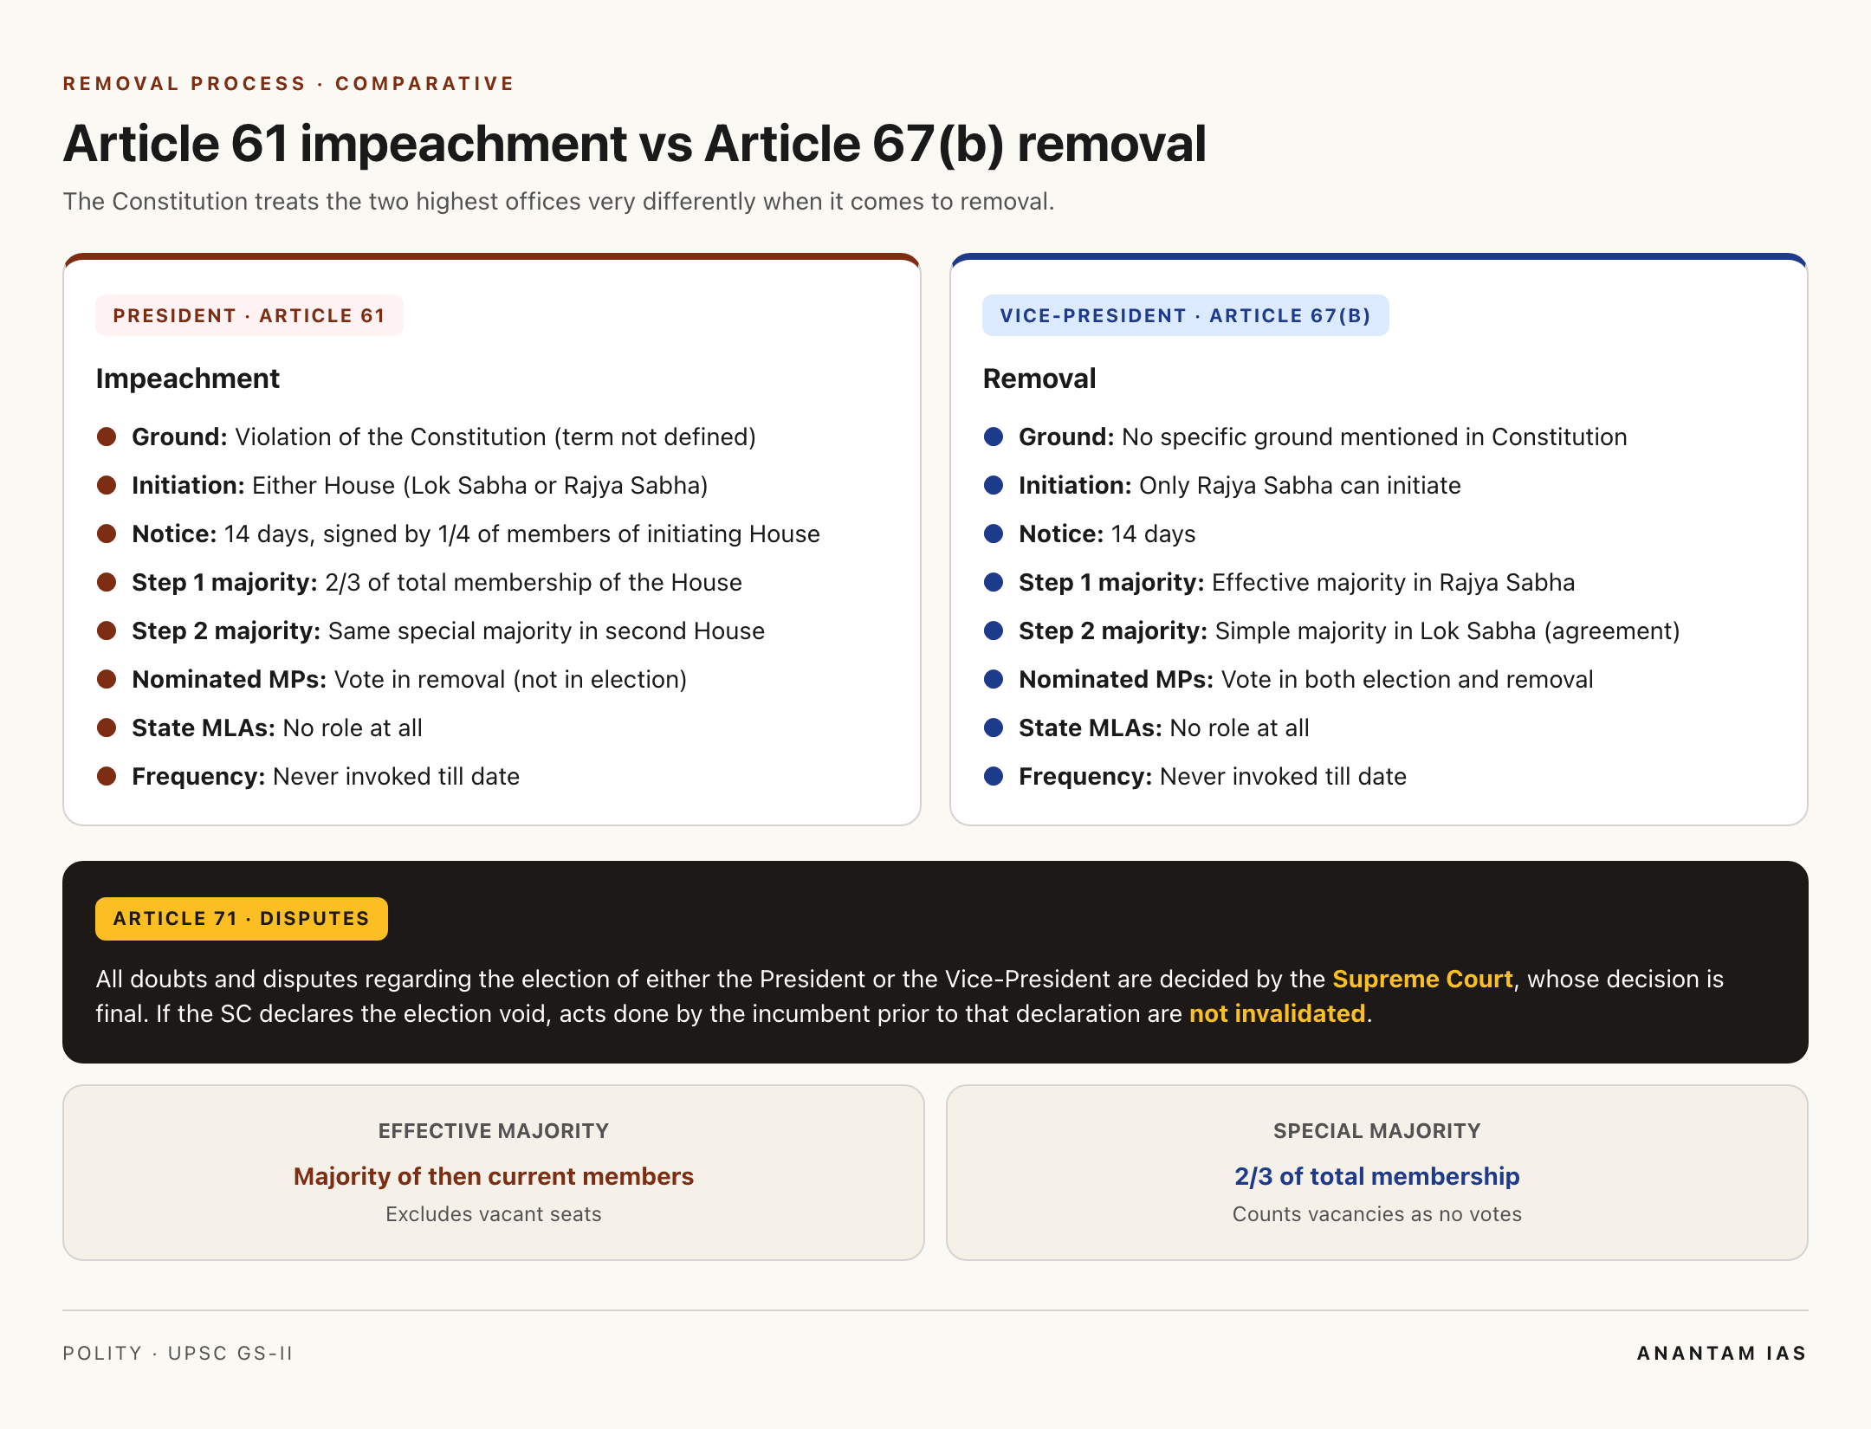
Task: Select 'Nominated MPs: Vote in both election and removal'
Action: 1306,680
